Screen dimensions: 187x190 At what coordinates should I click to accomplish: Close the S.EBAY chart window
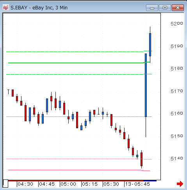178,8
